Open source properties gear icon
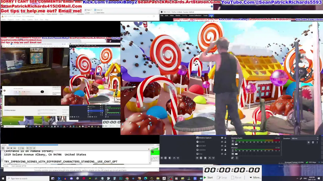Image resolution: width=323 pixels, height=181 pixels. [205, 158]
